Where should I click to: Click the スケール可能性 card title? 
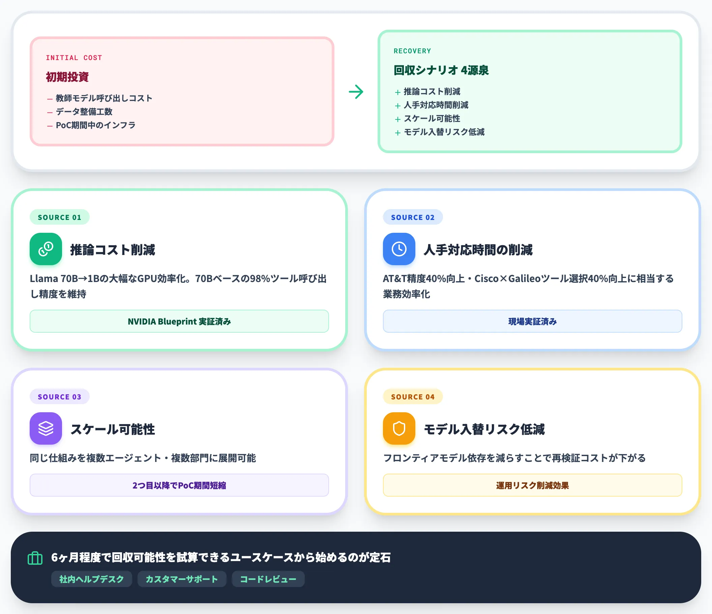[x=113, y=429]
